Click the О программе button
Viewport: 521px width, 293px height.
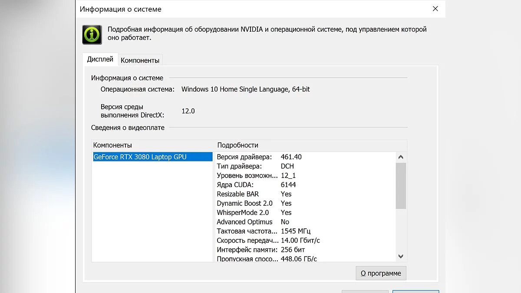pyautogui.click(x=381, y=273)
